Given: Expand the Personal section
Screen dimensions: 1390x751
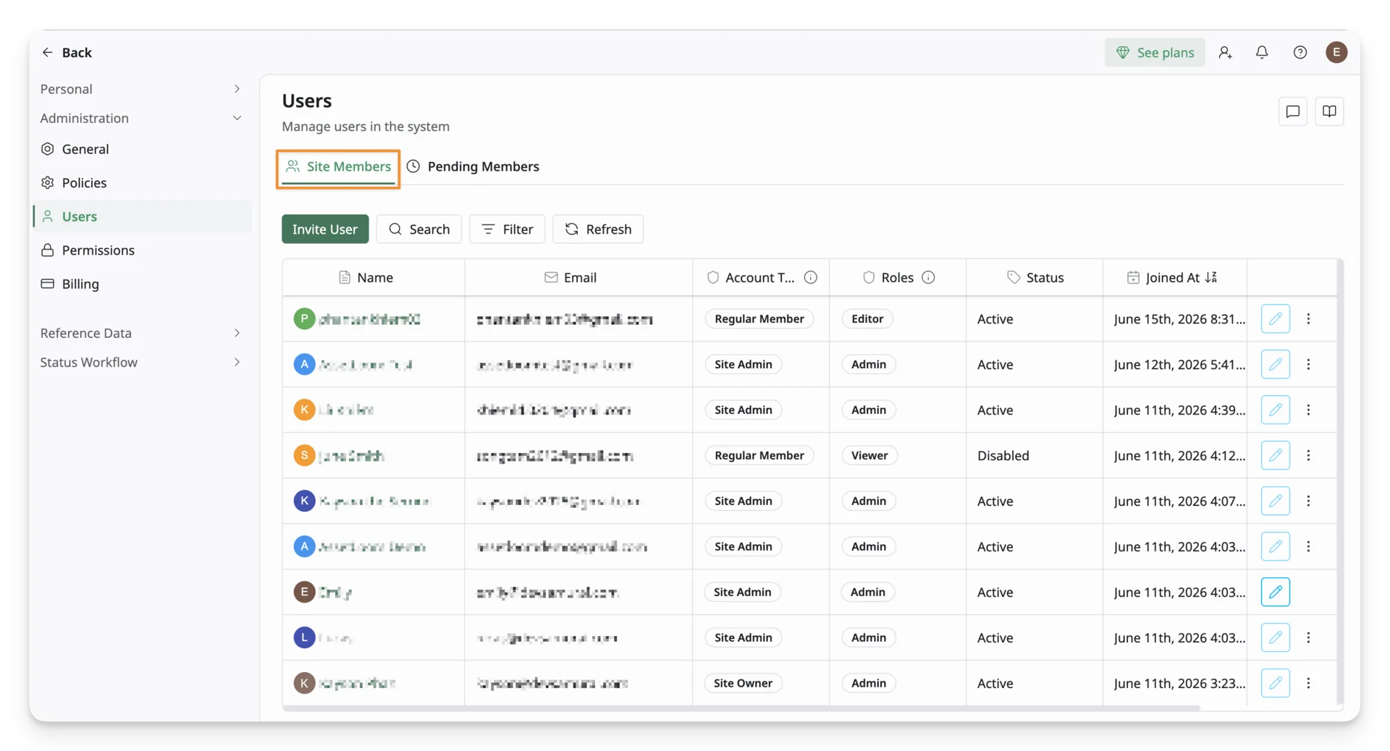Looking at the screenshot, I should pyautogui.click(x=140, y=89).
